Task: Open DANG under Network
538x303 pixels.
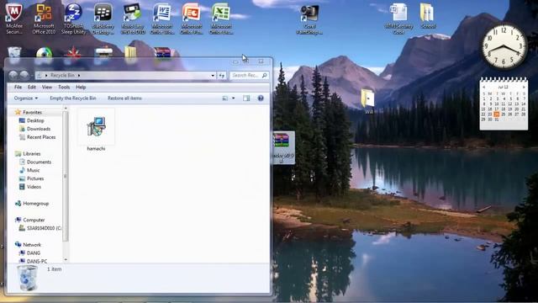Action: pyautogui.click(x=34, y=252)
